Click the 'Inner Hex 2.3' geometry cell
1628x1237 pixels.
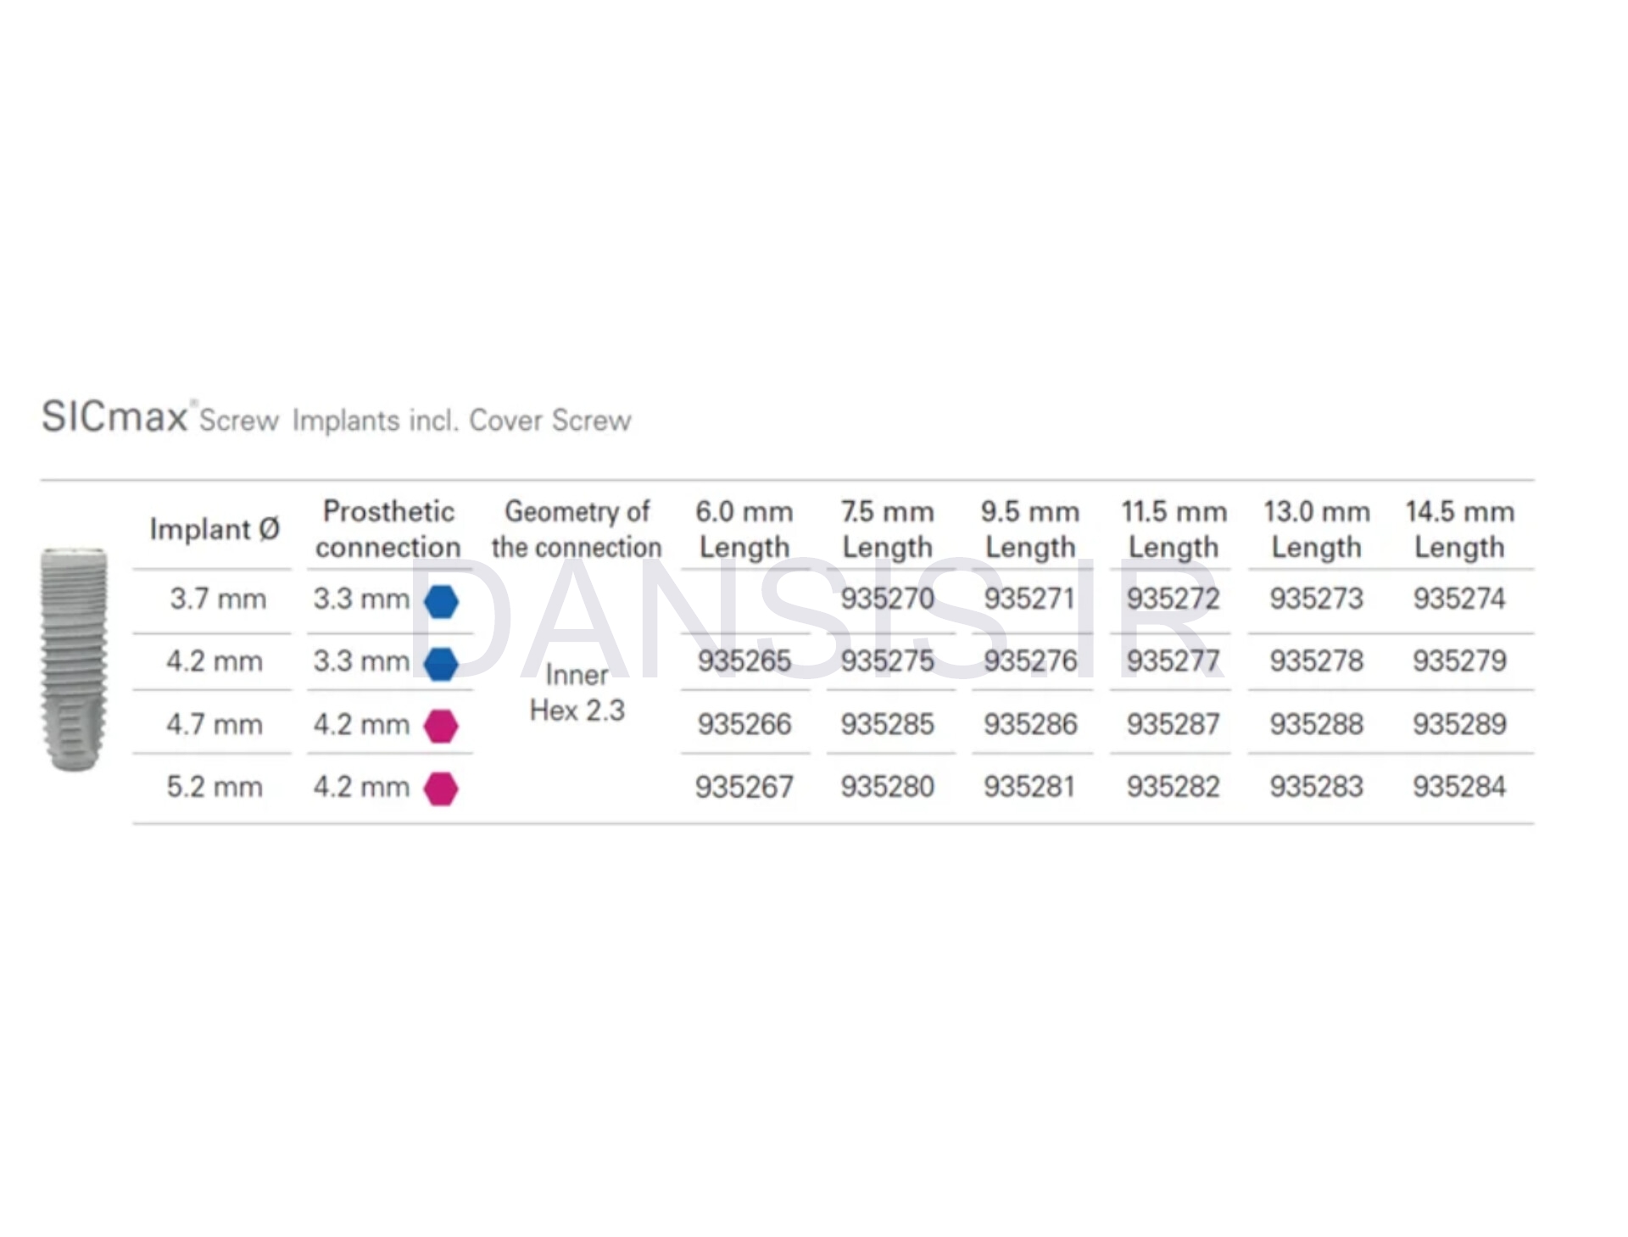[x=577, y=693]
